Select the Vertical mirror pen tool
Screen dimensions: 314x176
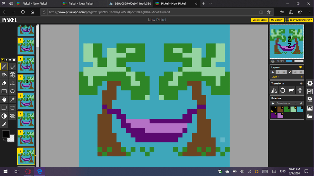13,66
